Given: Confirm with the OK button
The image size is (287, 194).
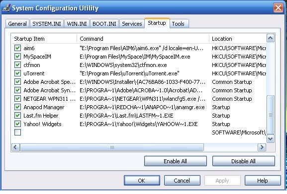Looking at the screenshot, I should point(142,181).
